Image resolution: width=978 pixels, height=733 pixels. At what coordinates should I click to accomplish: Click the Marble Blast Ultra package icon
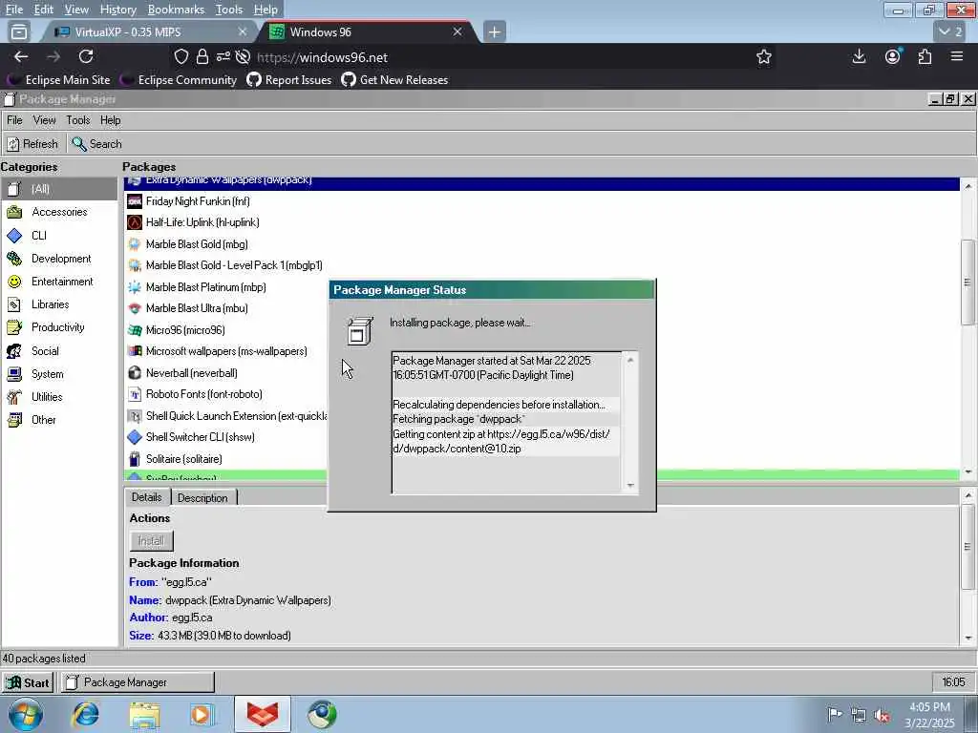click(x=135, y=308)
